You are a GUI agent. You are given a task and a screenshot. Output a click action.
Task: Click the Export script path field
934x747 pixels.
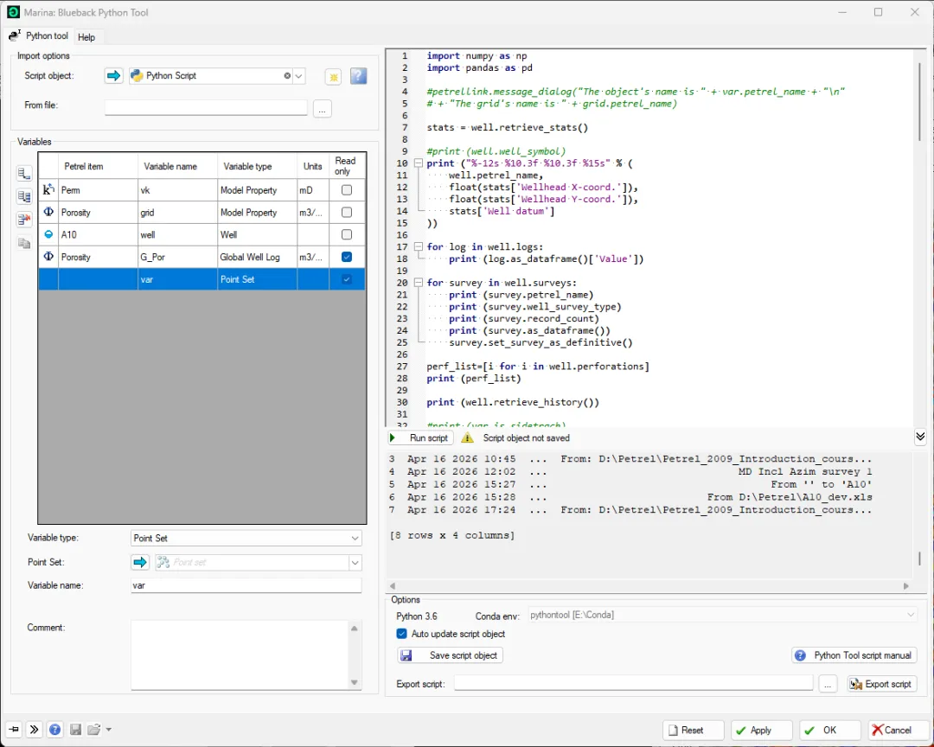pos(633,683)
